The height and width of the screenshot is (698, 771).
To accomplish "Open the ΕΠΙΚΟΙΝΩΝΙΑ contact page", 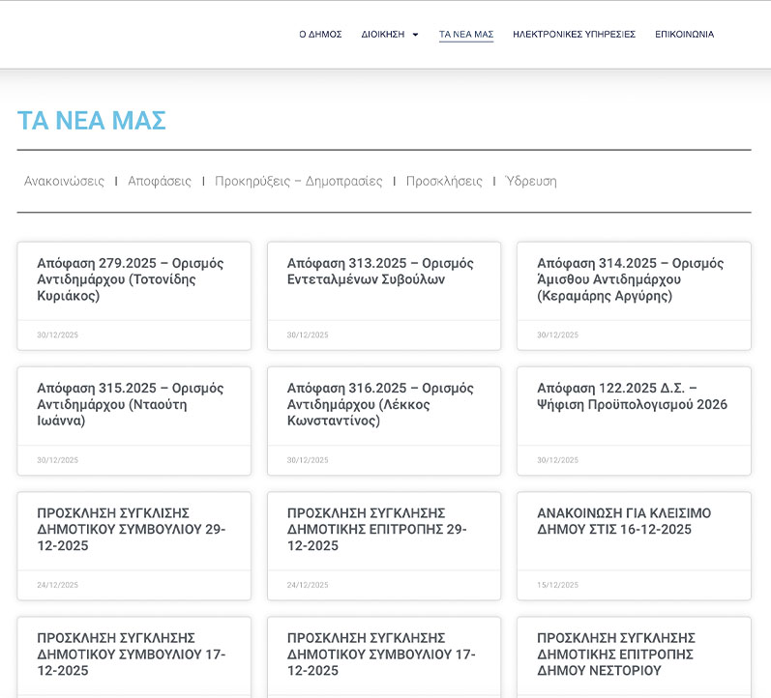I will [x=684, y=34].
